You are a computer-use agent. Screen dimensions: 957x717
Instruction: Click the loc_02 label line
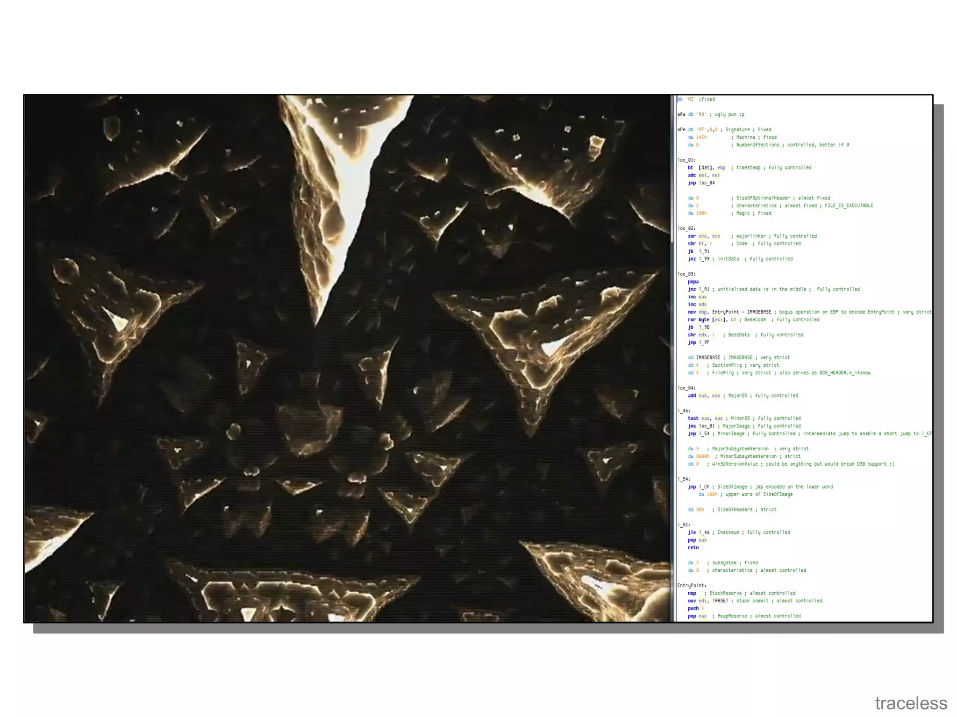(686, 228)
